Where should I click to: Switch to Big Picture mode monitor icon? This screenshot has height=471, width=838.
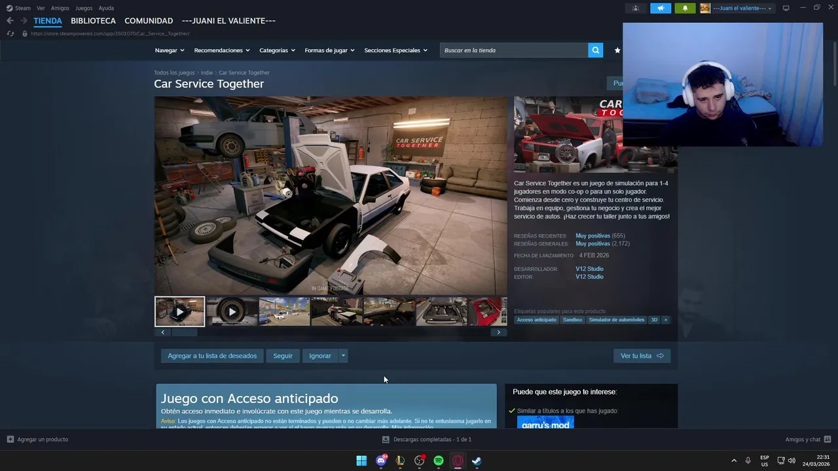pyautogui.click(x=786, y=9)
